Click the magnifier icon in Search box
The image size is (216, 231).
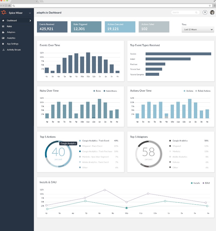click(x=196, y=12)
